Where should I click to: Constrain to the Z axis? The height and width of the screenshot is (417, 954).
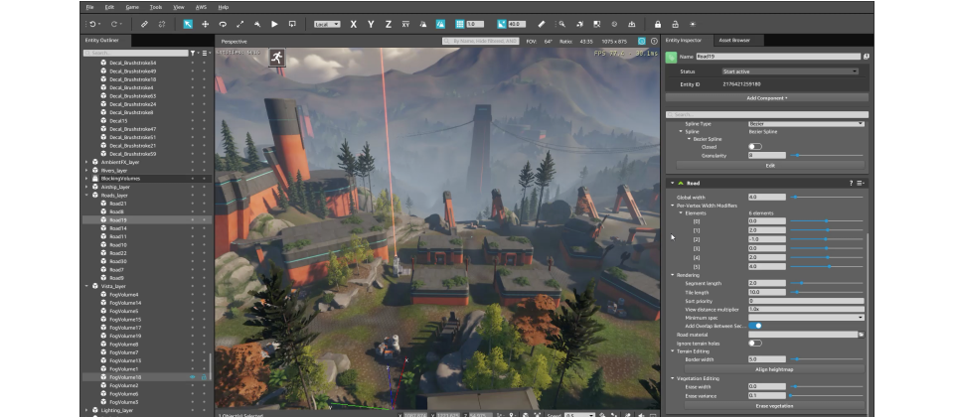389,24
